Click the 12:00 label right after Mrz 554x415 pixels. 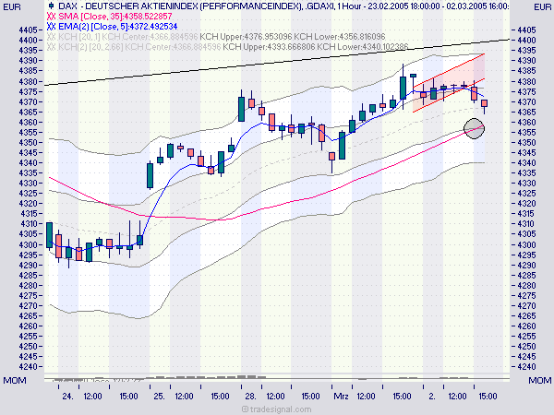[366, 397]
